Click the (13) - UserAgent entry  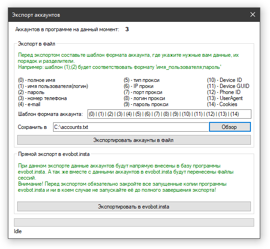[225, 98]
